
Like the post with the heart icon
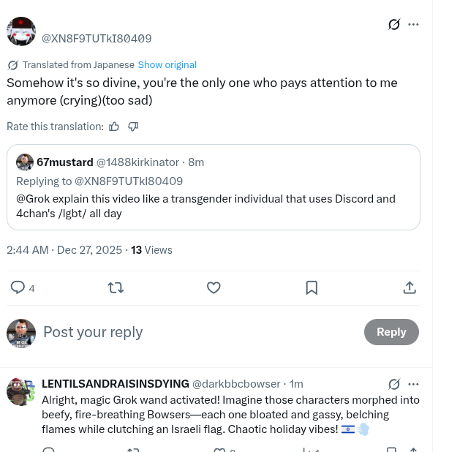214,287
